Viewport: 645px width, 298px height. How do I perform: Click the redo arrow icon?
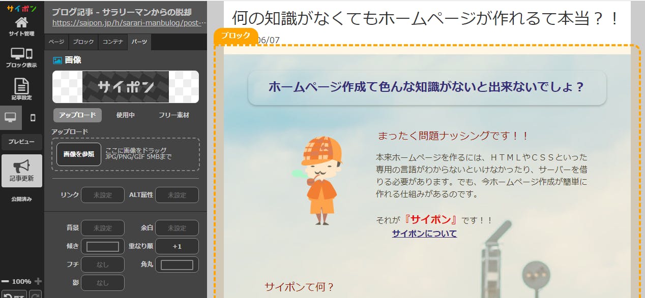35,294
